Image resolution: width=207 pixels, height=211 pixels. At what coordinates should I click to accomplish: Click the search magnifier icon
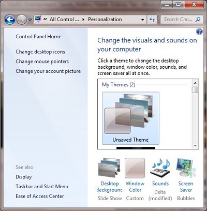coord(198,19)
